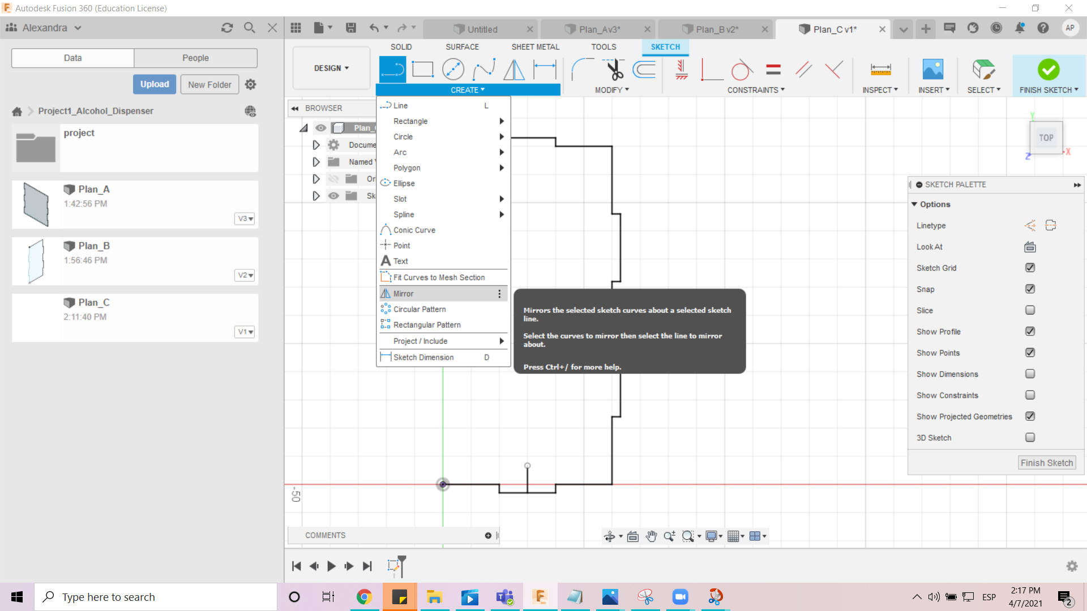Select the Trim scissors tool
The width and height of the screenshot is (1087, 611).
tap(614, 70)
